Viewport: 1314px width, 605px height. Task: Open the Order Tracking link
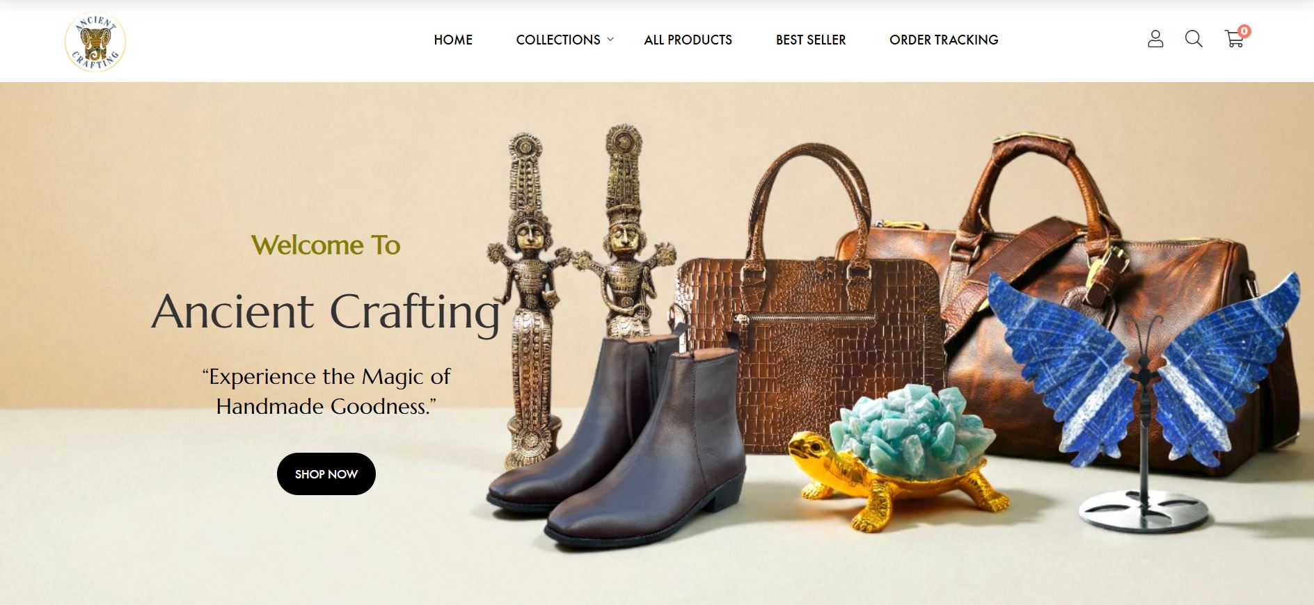(944, 40)
